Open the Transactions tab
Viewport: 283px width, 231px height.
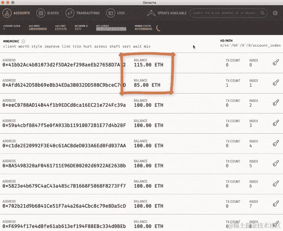pos(83,13)
